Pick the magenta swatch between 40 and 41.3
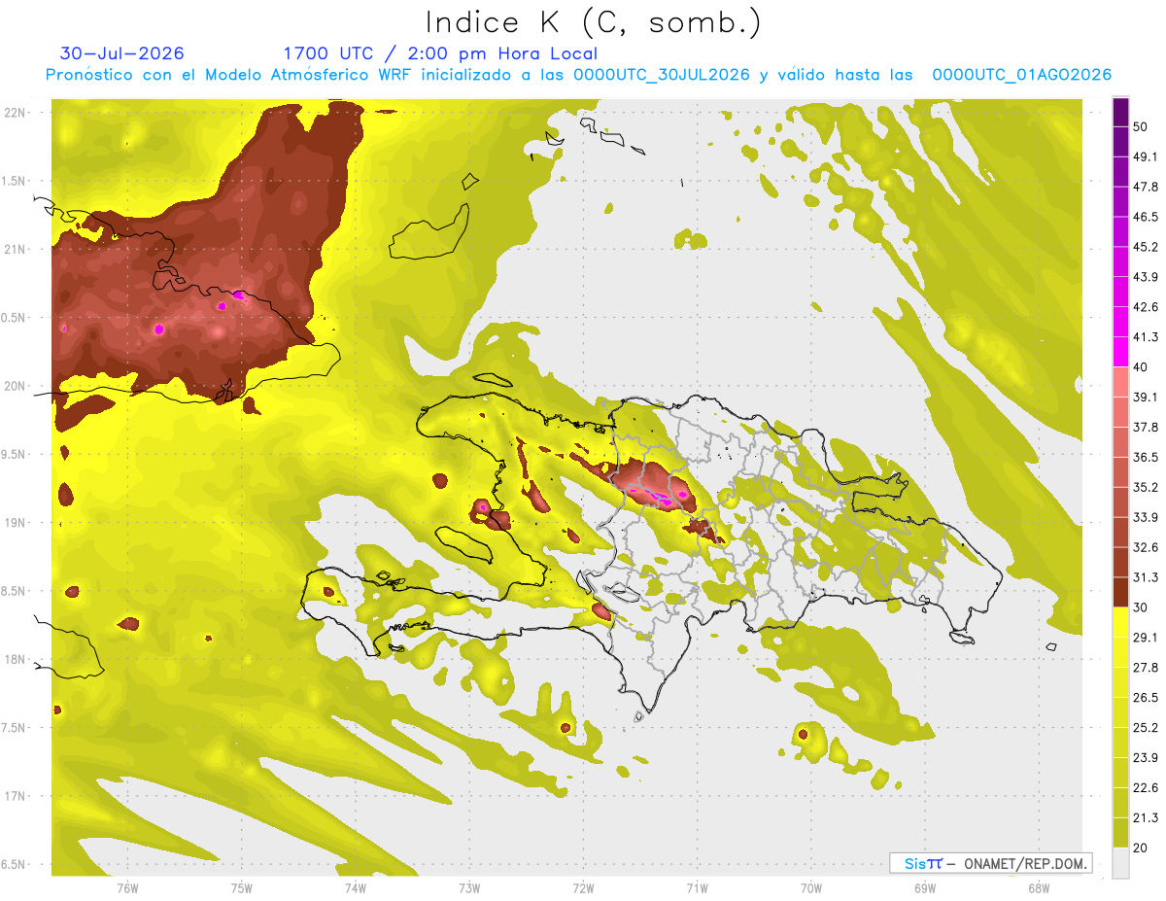 point(1120,351)
